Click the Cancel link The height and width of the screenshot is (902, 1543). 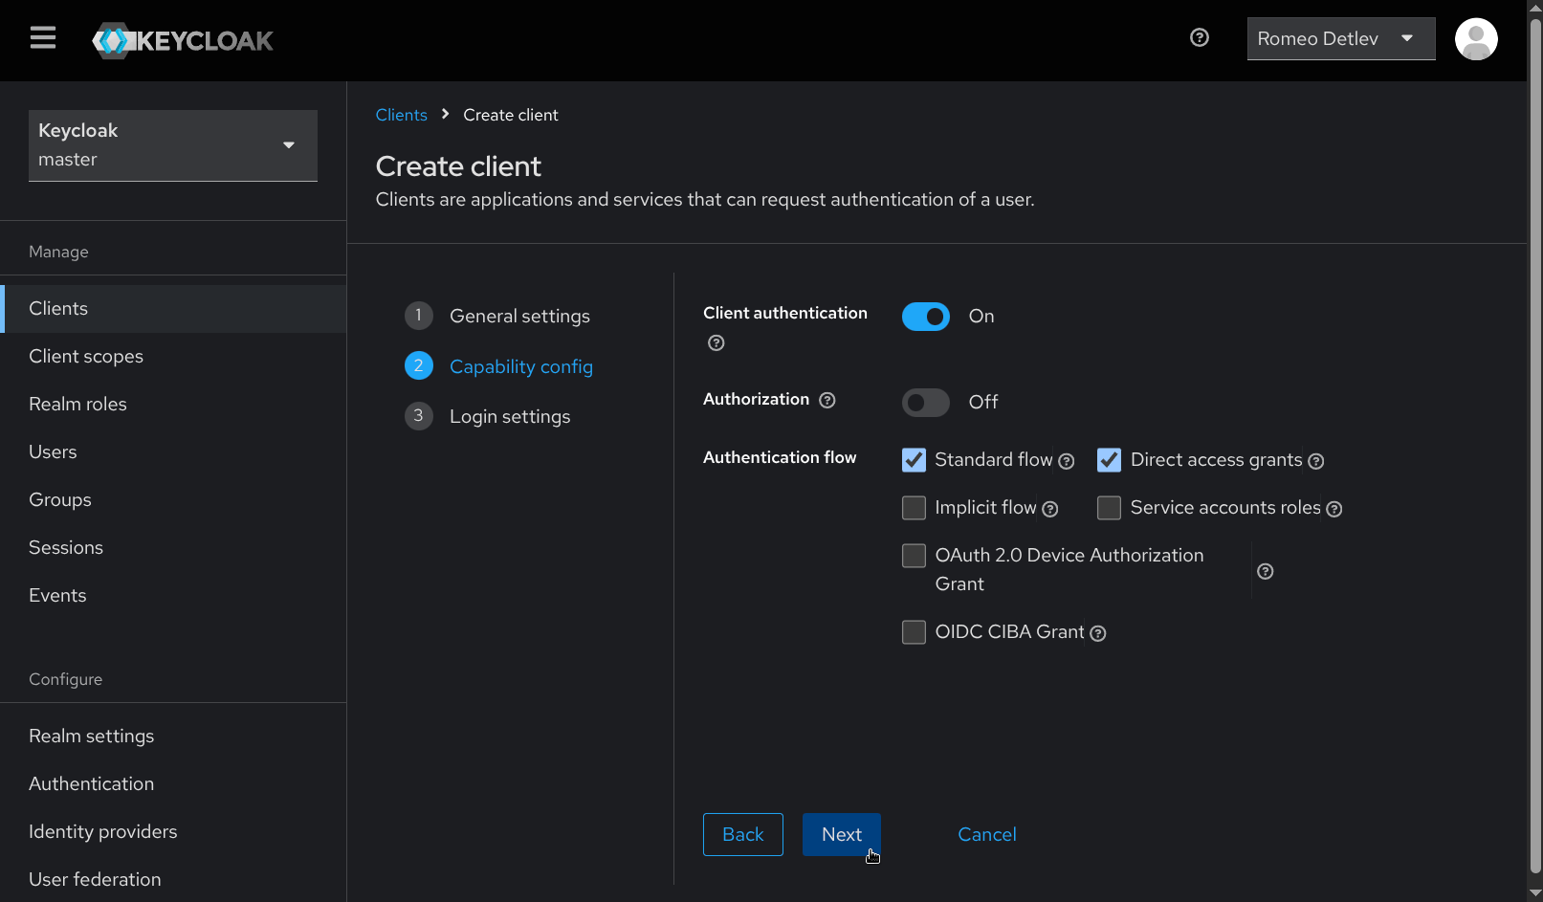[x=987, y=835]
